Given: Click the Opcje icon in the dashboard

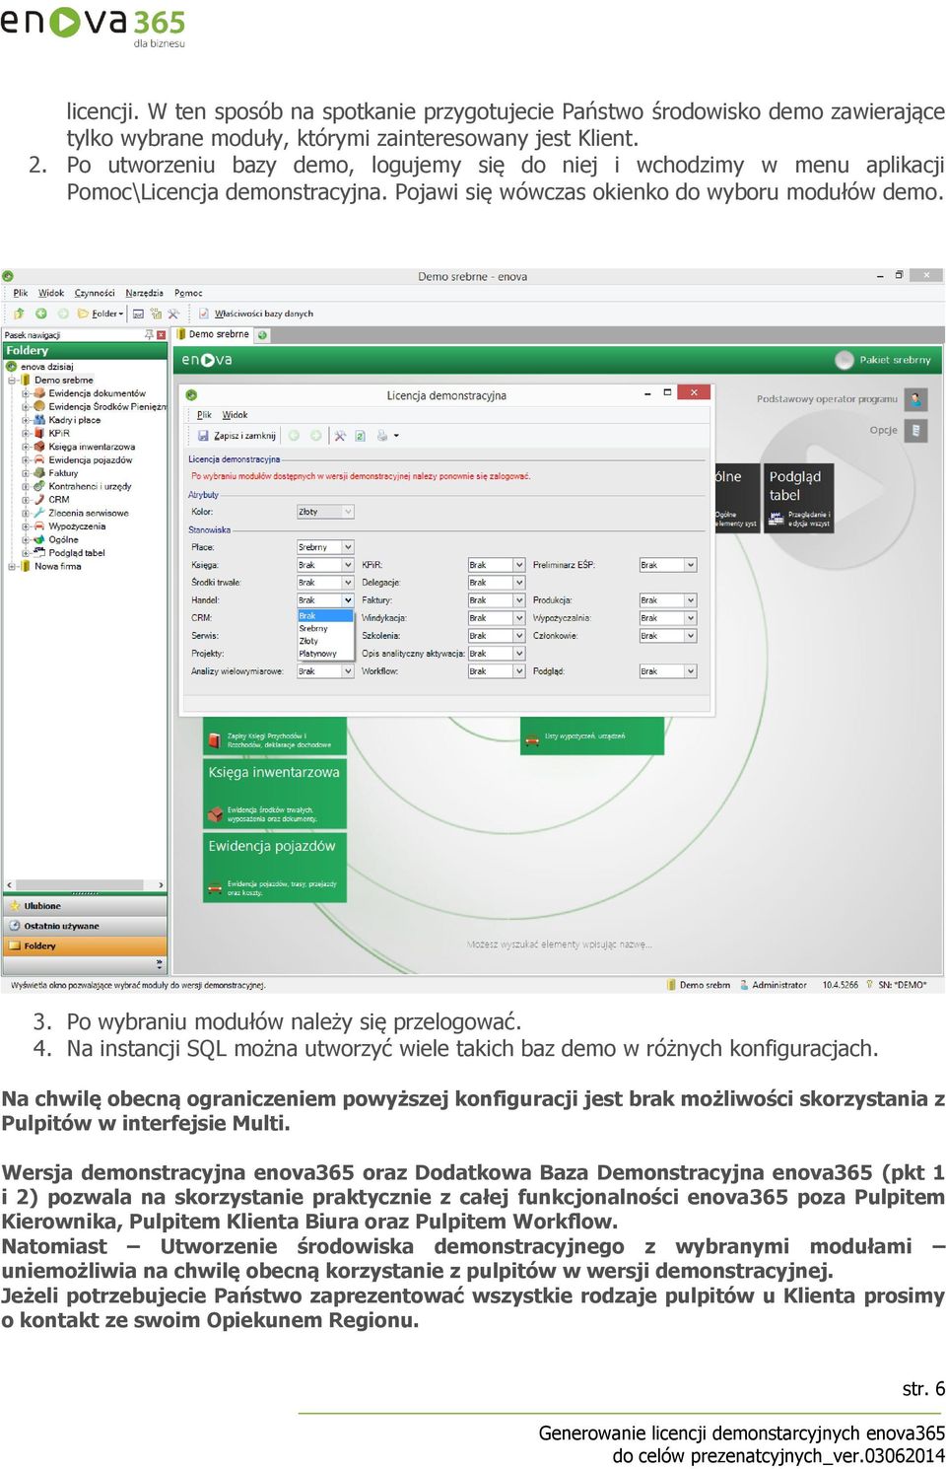Looking at the screenshot, I should click(x=916, y=431).
